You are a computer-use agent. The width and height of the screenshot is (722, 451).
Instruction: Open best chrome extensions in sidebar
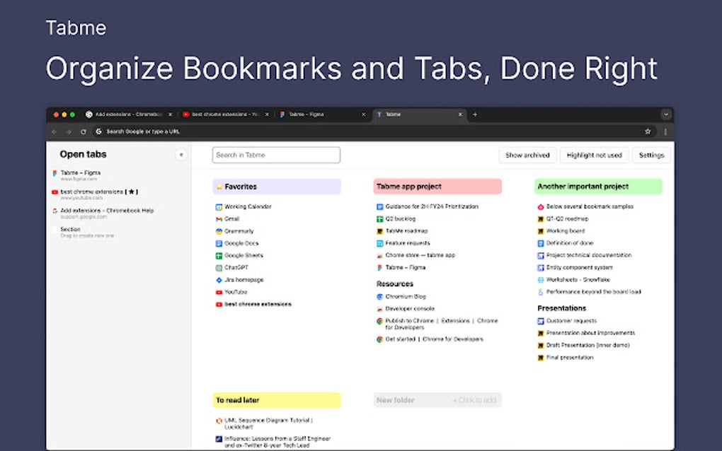95,194
